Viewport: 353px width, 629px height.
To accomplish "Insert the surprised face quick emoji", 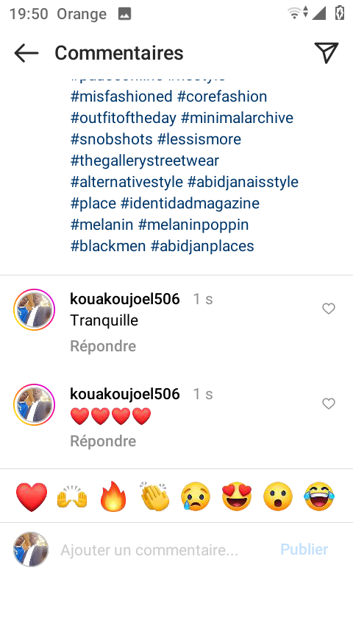I will click(x=278, y=496).
